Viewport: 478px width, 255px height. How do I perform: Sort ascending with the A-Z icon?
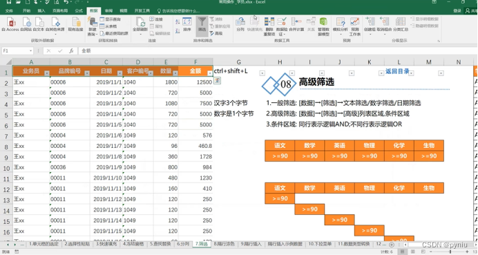178,22
